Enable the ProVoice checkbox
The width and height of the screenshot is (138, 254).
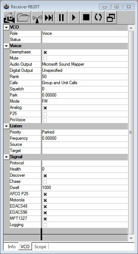[x=45, y=120]
